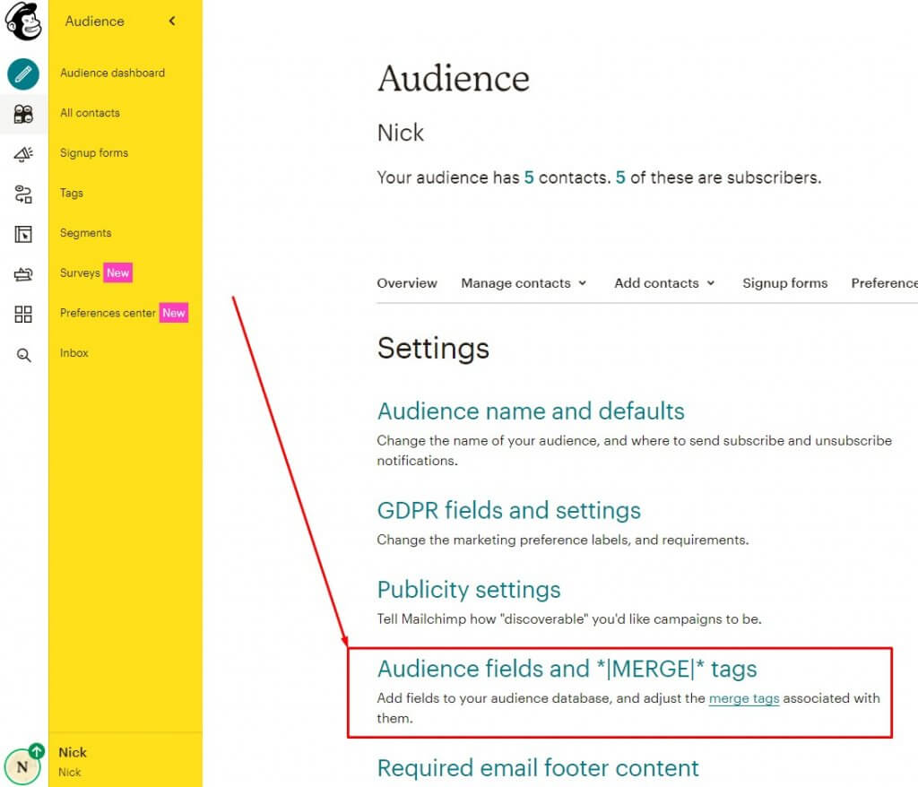This screenshot has height=787, width=918.
Task: Open the Automations icon in left rail
Action: (23, 195)
